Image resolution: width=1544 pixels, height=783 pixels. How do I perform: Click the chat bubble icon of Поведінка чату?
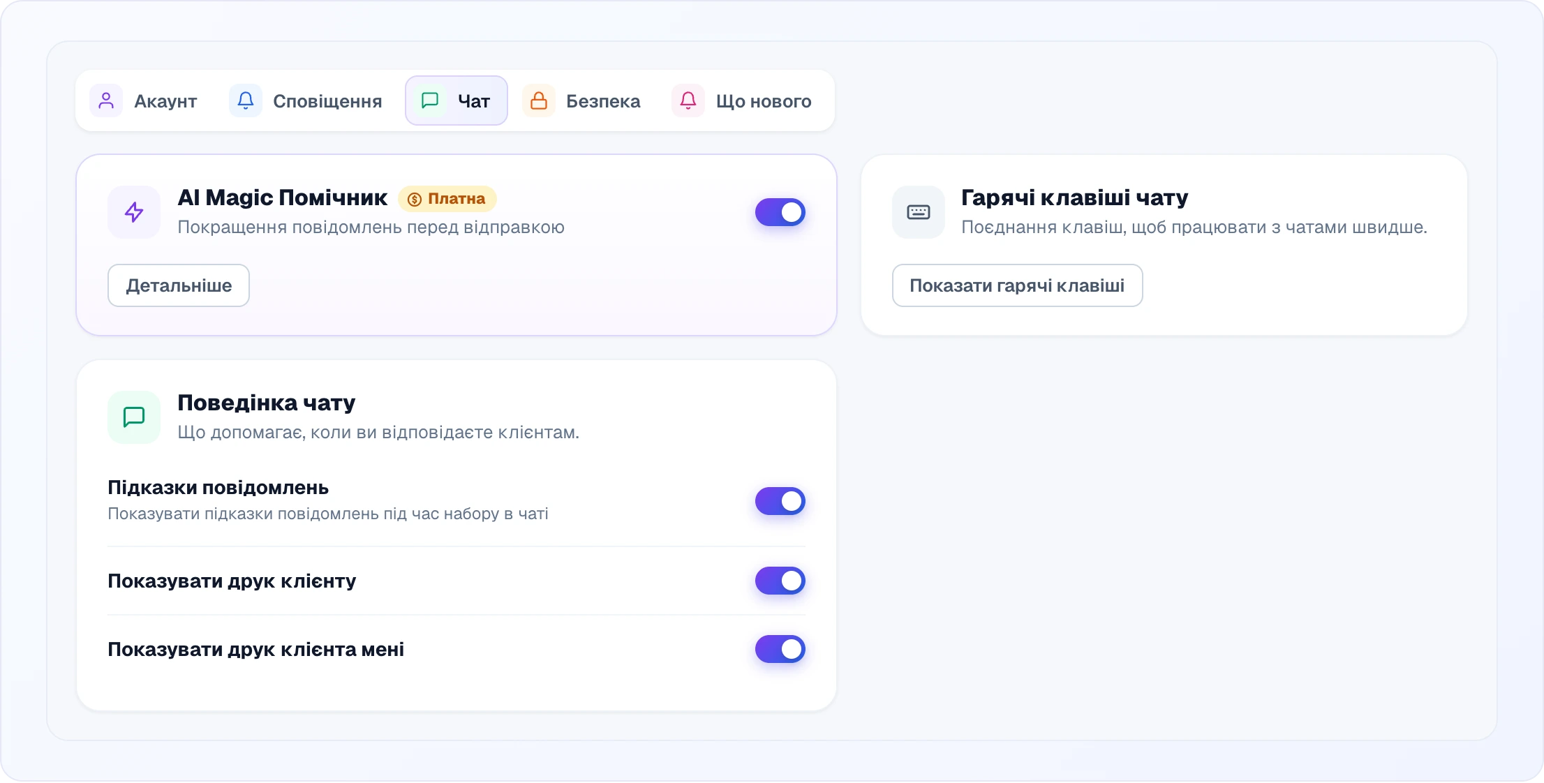[x=134, y=417]
